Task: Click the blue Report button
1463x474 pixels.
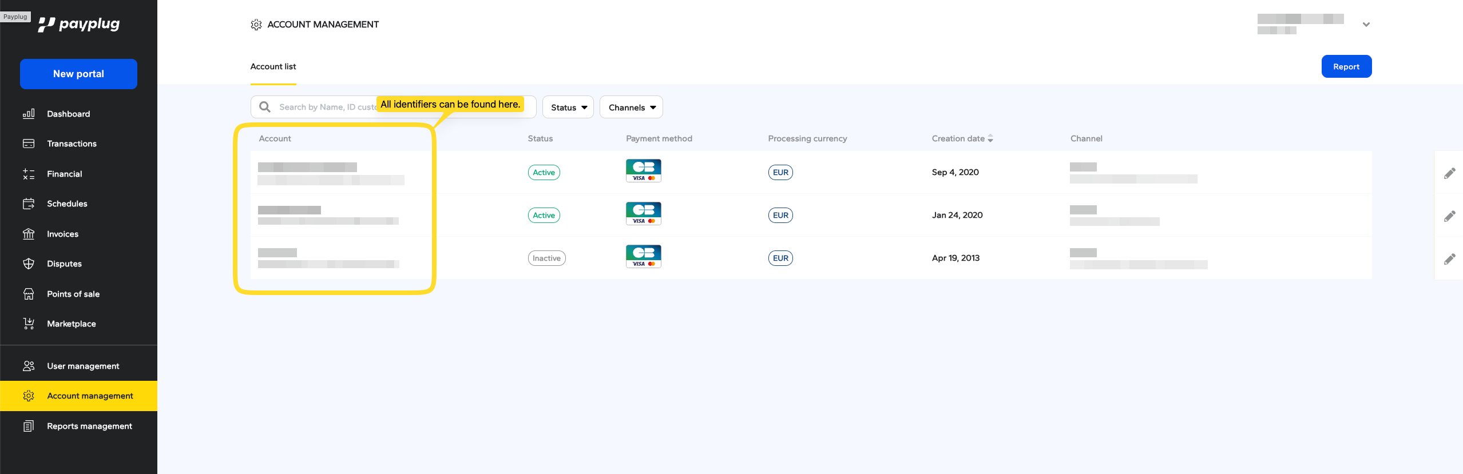Action: tap(1346, 66)
